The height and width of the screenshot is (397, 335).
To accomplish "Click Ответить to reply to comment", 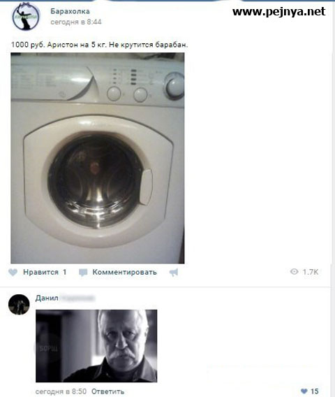I will click(107, 391).
